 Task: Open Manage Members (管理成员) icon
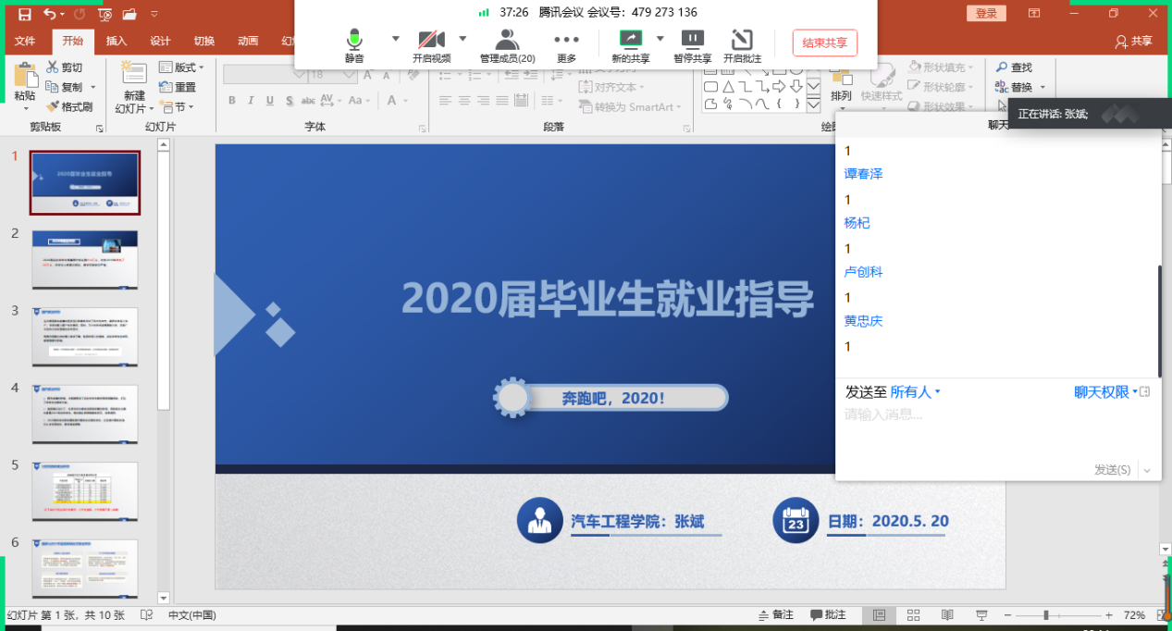[x=507, y=39]
